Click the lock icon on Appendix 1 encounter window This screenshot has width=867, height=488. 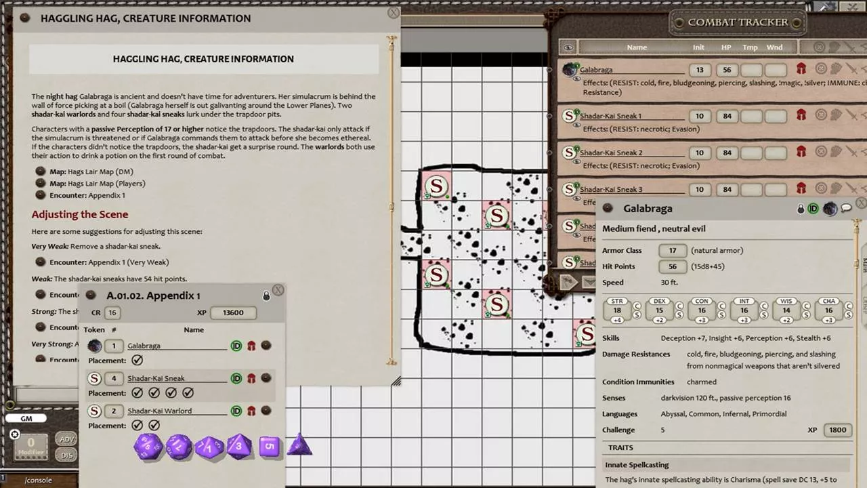266,296
